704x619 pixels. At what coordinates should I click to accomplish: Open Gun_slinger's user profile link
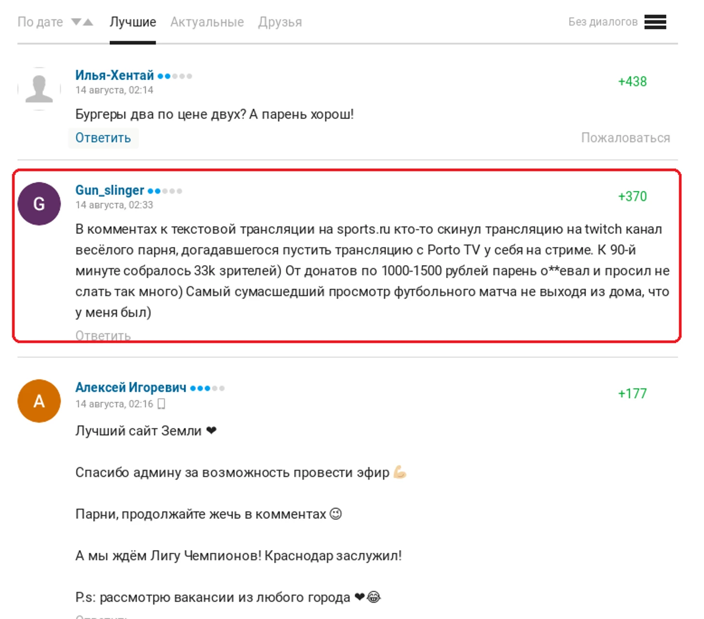pos(109,190)
